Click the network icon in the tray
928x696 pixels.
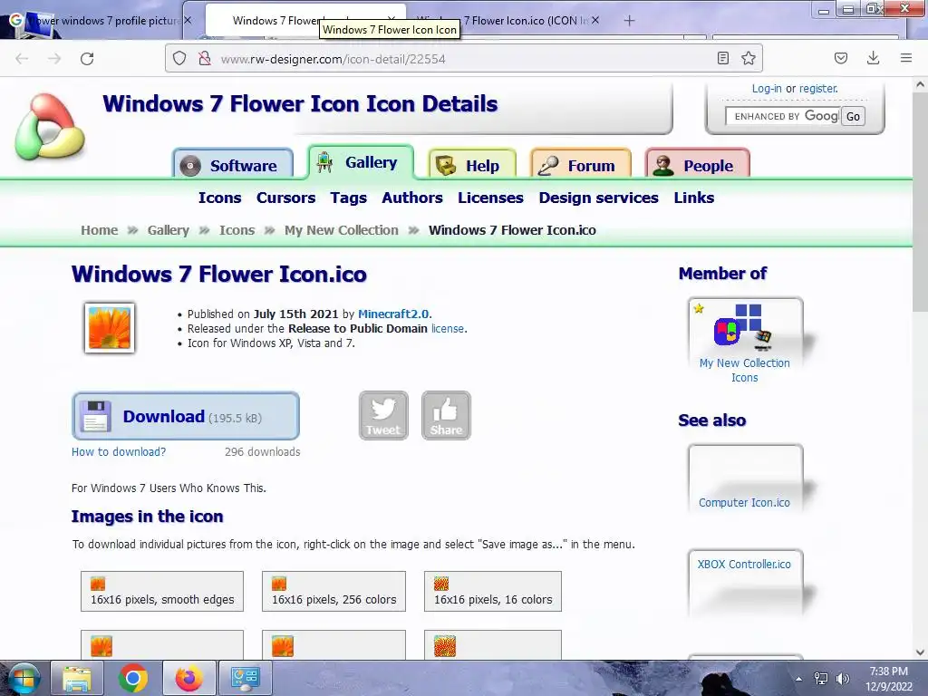(x=821, y=679)
